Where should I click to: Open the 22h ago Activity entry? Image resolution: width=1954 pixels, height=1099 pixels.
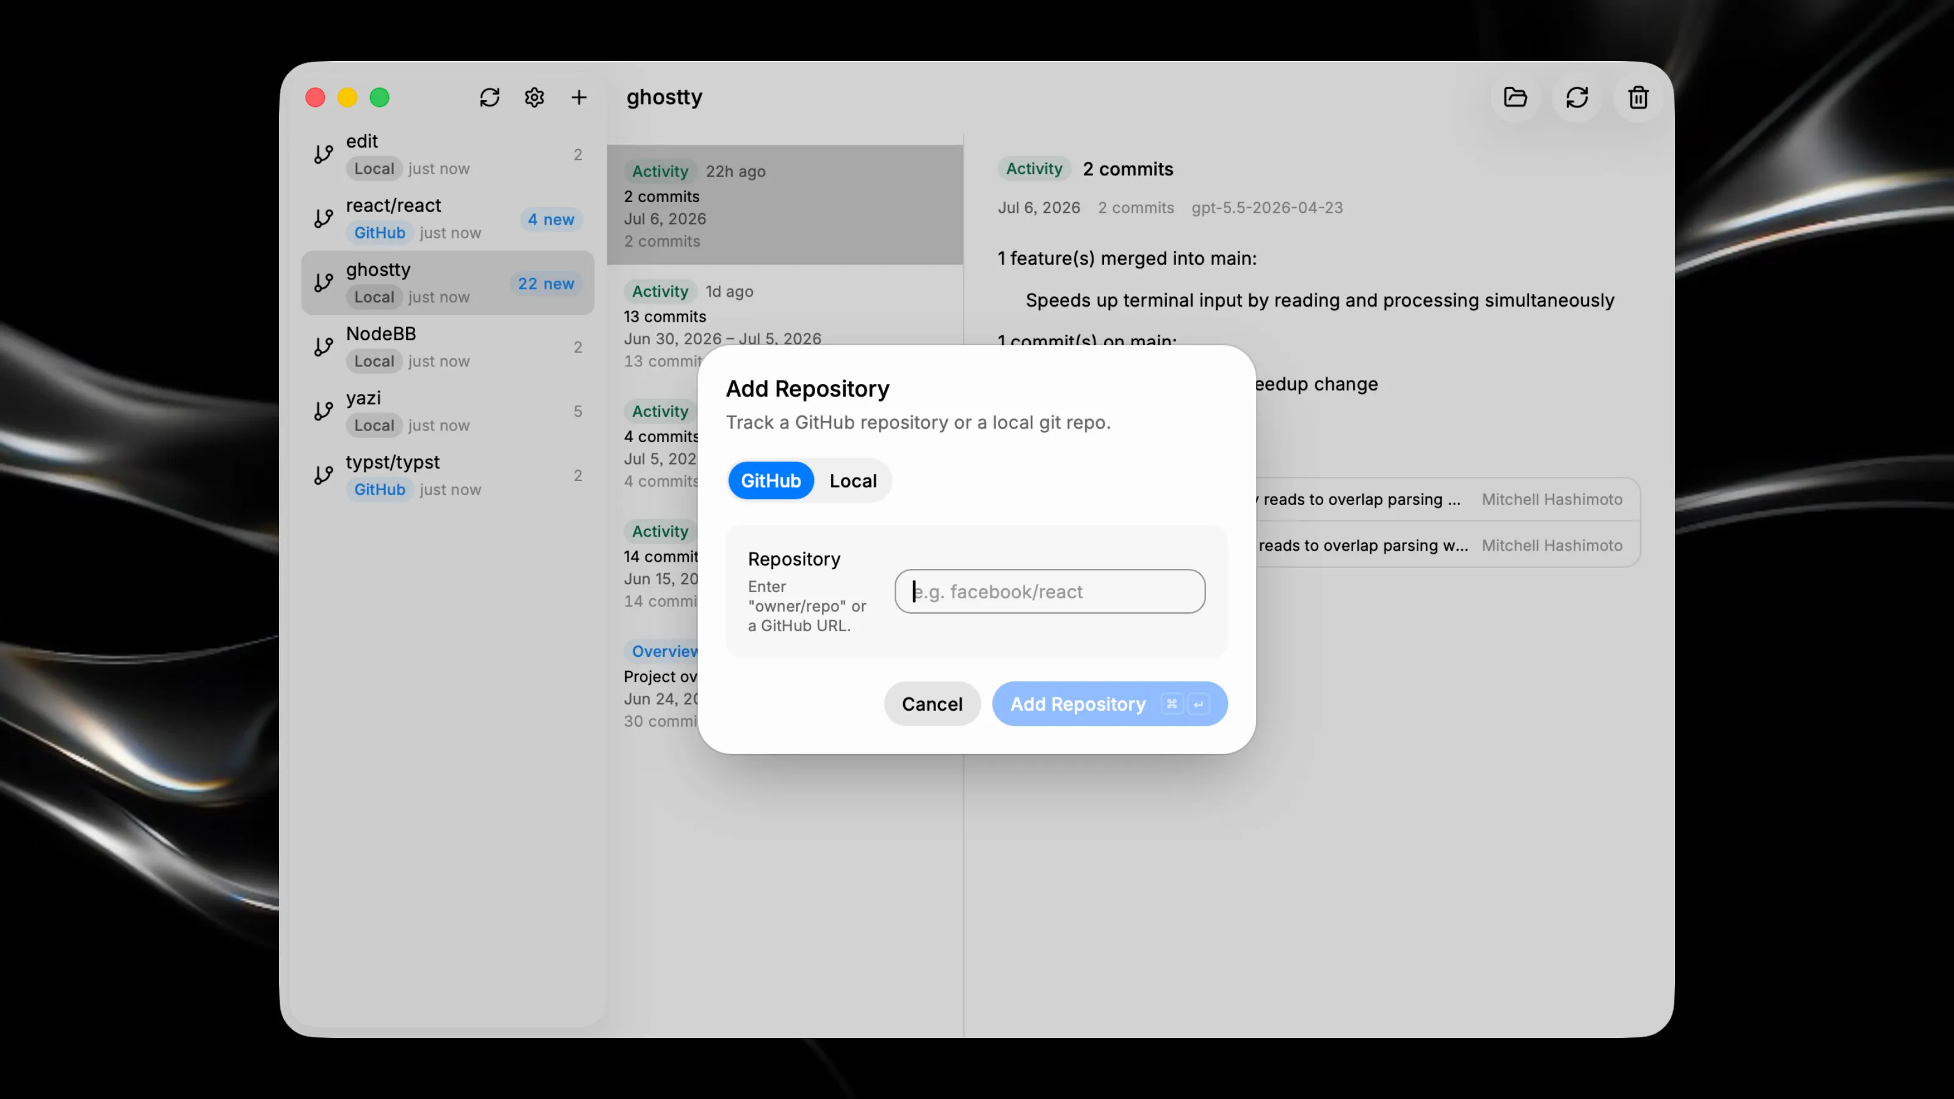coord(785,205)
